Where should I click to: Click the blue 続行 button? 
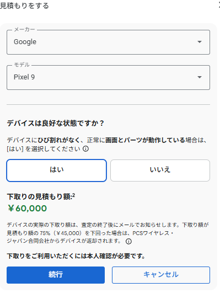click(56, 275)
